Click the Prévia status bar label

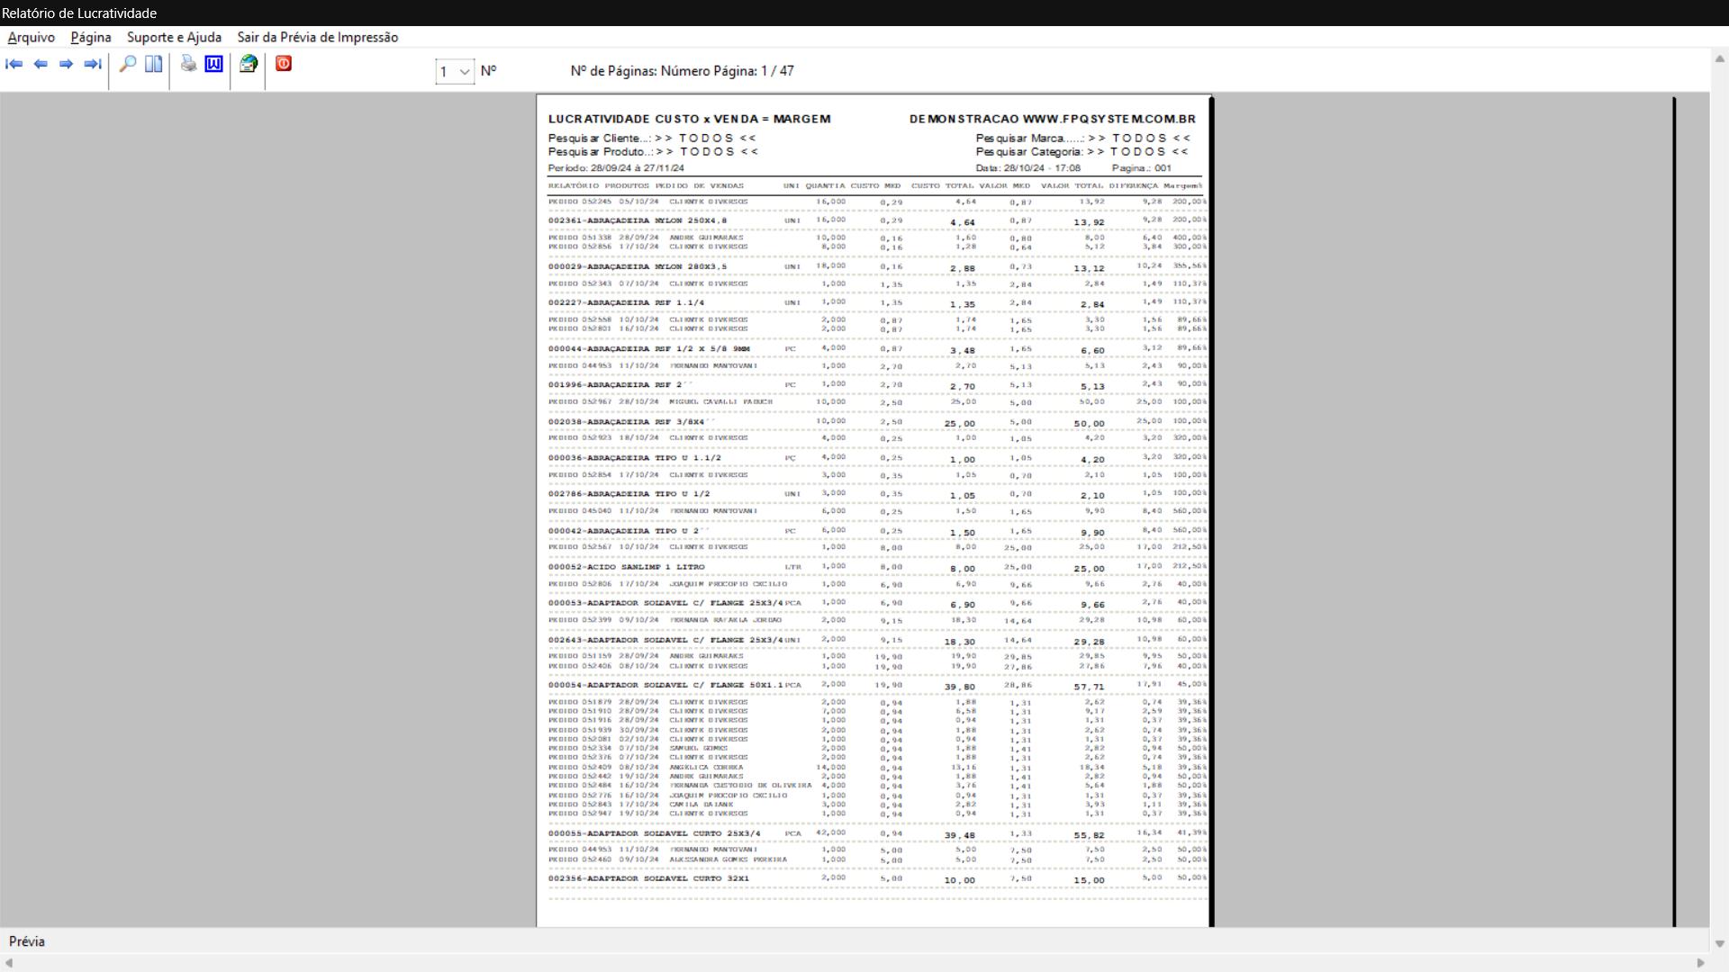pyautogui.click(x=27, y=941)
